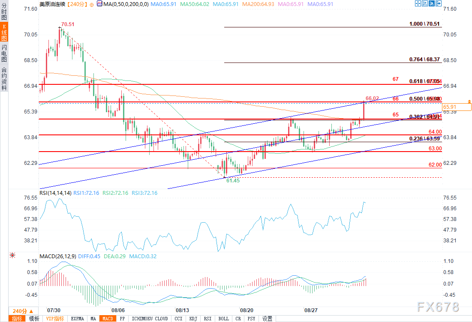Click the MA200:64.93 value label
472x322 pixels.
tap(258, 4)
